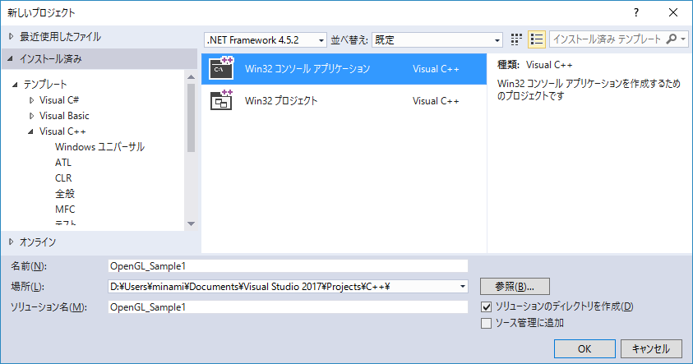This screenshot has height=364, width=693.
Task: Click the Win32 project template icon
Action: click(x=221, y=100)
